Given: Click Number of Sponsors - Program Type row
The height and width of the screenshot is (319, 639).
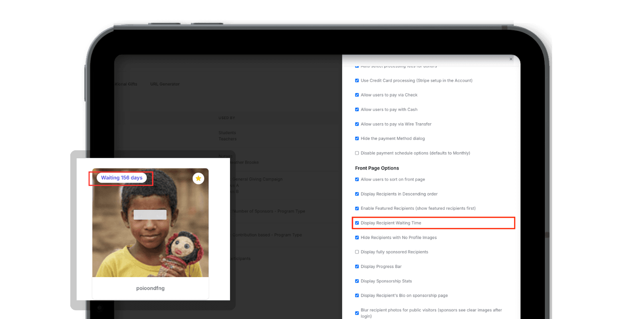Looking at the screenshot, I should coord(269,211).
